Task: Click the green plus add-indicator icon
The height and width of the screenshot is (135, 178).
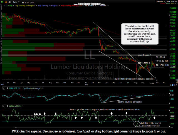Action: [2, 2]
